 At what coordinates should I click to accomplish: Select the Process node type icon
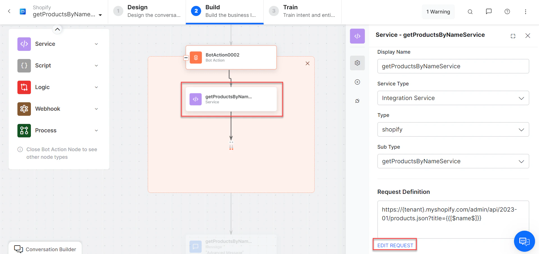[x=24, y=130]
